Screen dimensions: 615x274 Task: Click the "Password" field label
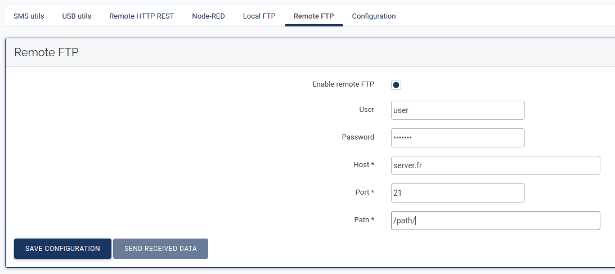pos(358,137)
